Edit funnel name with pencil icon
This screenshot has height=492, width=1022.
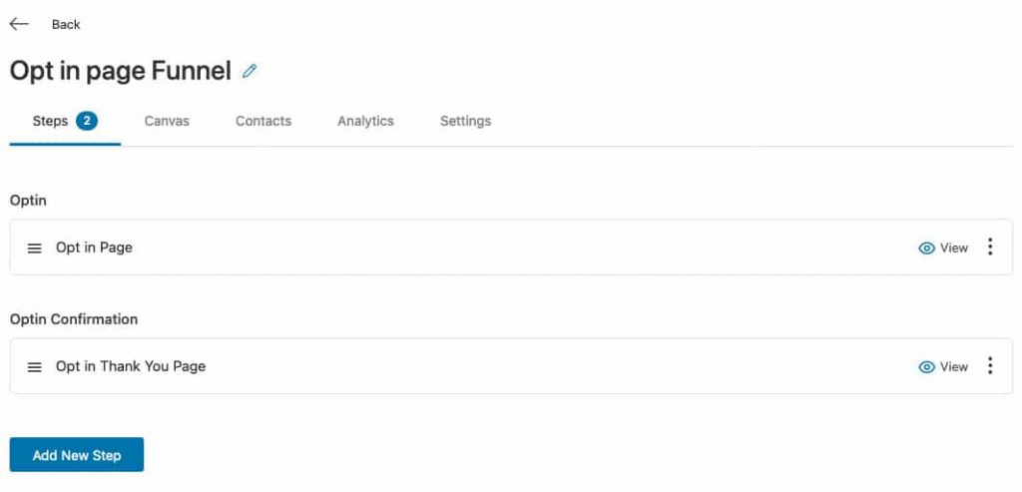[249, 71]
